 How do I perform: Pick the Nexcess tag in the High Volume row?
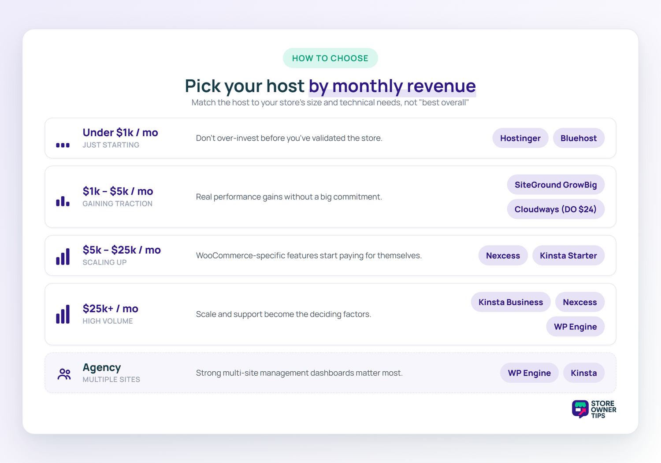point(580,302)
